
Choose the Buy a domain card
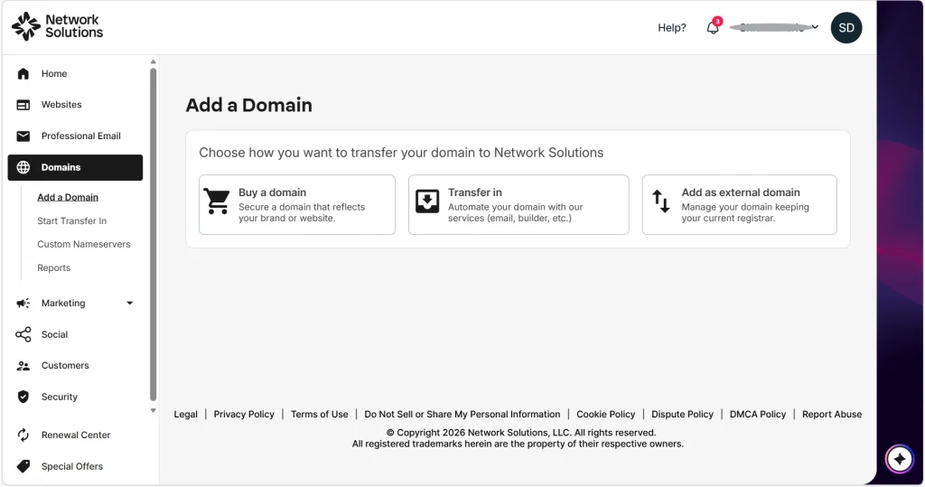pyautogui.click(x=296, y=205)
